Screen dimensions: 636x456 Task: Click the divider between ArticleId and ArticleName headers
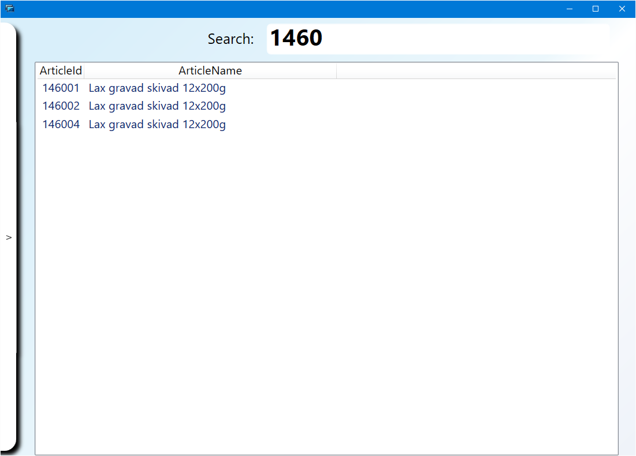click(84, 71)
